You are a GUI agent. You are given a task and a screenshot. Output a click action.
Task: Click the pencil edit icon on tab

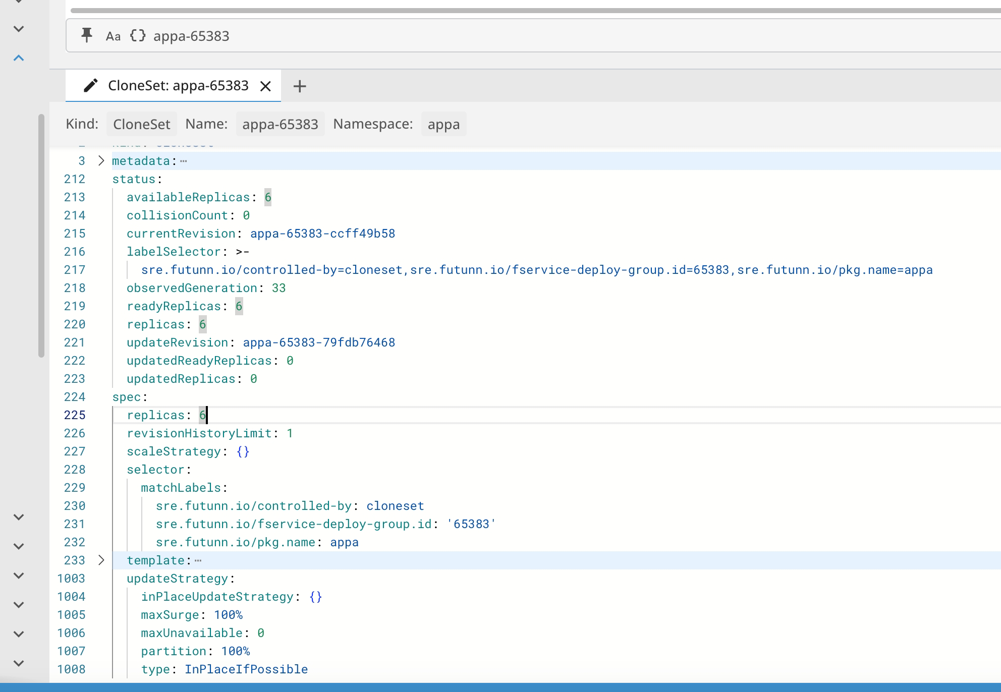click(90, 86)
